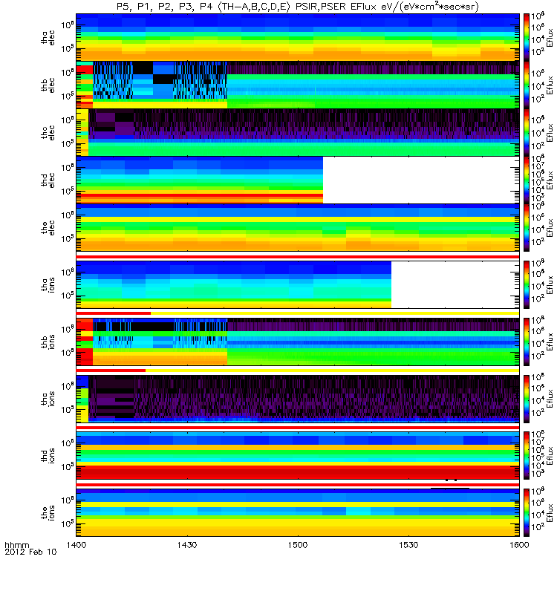Click the Eflux label beside tha elec color bar

click(549, 37)
